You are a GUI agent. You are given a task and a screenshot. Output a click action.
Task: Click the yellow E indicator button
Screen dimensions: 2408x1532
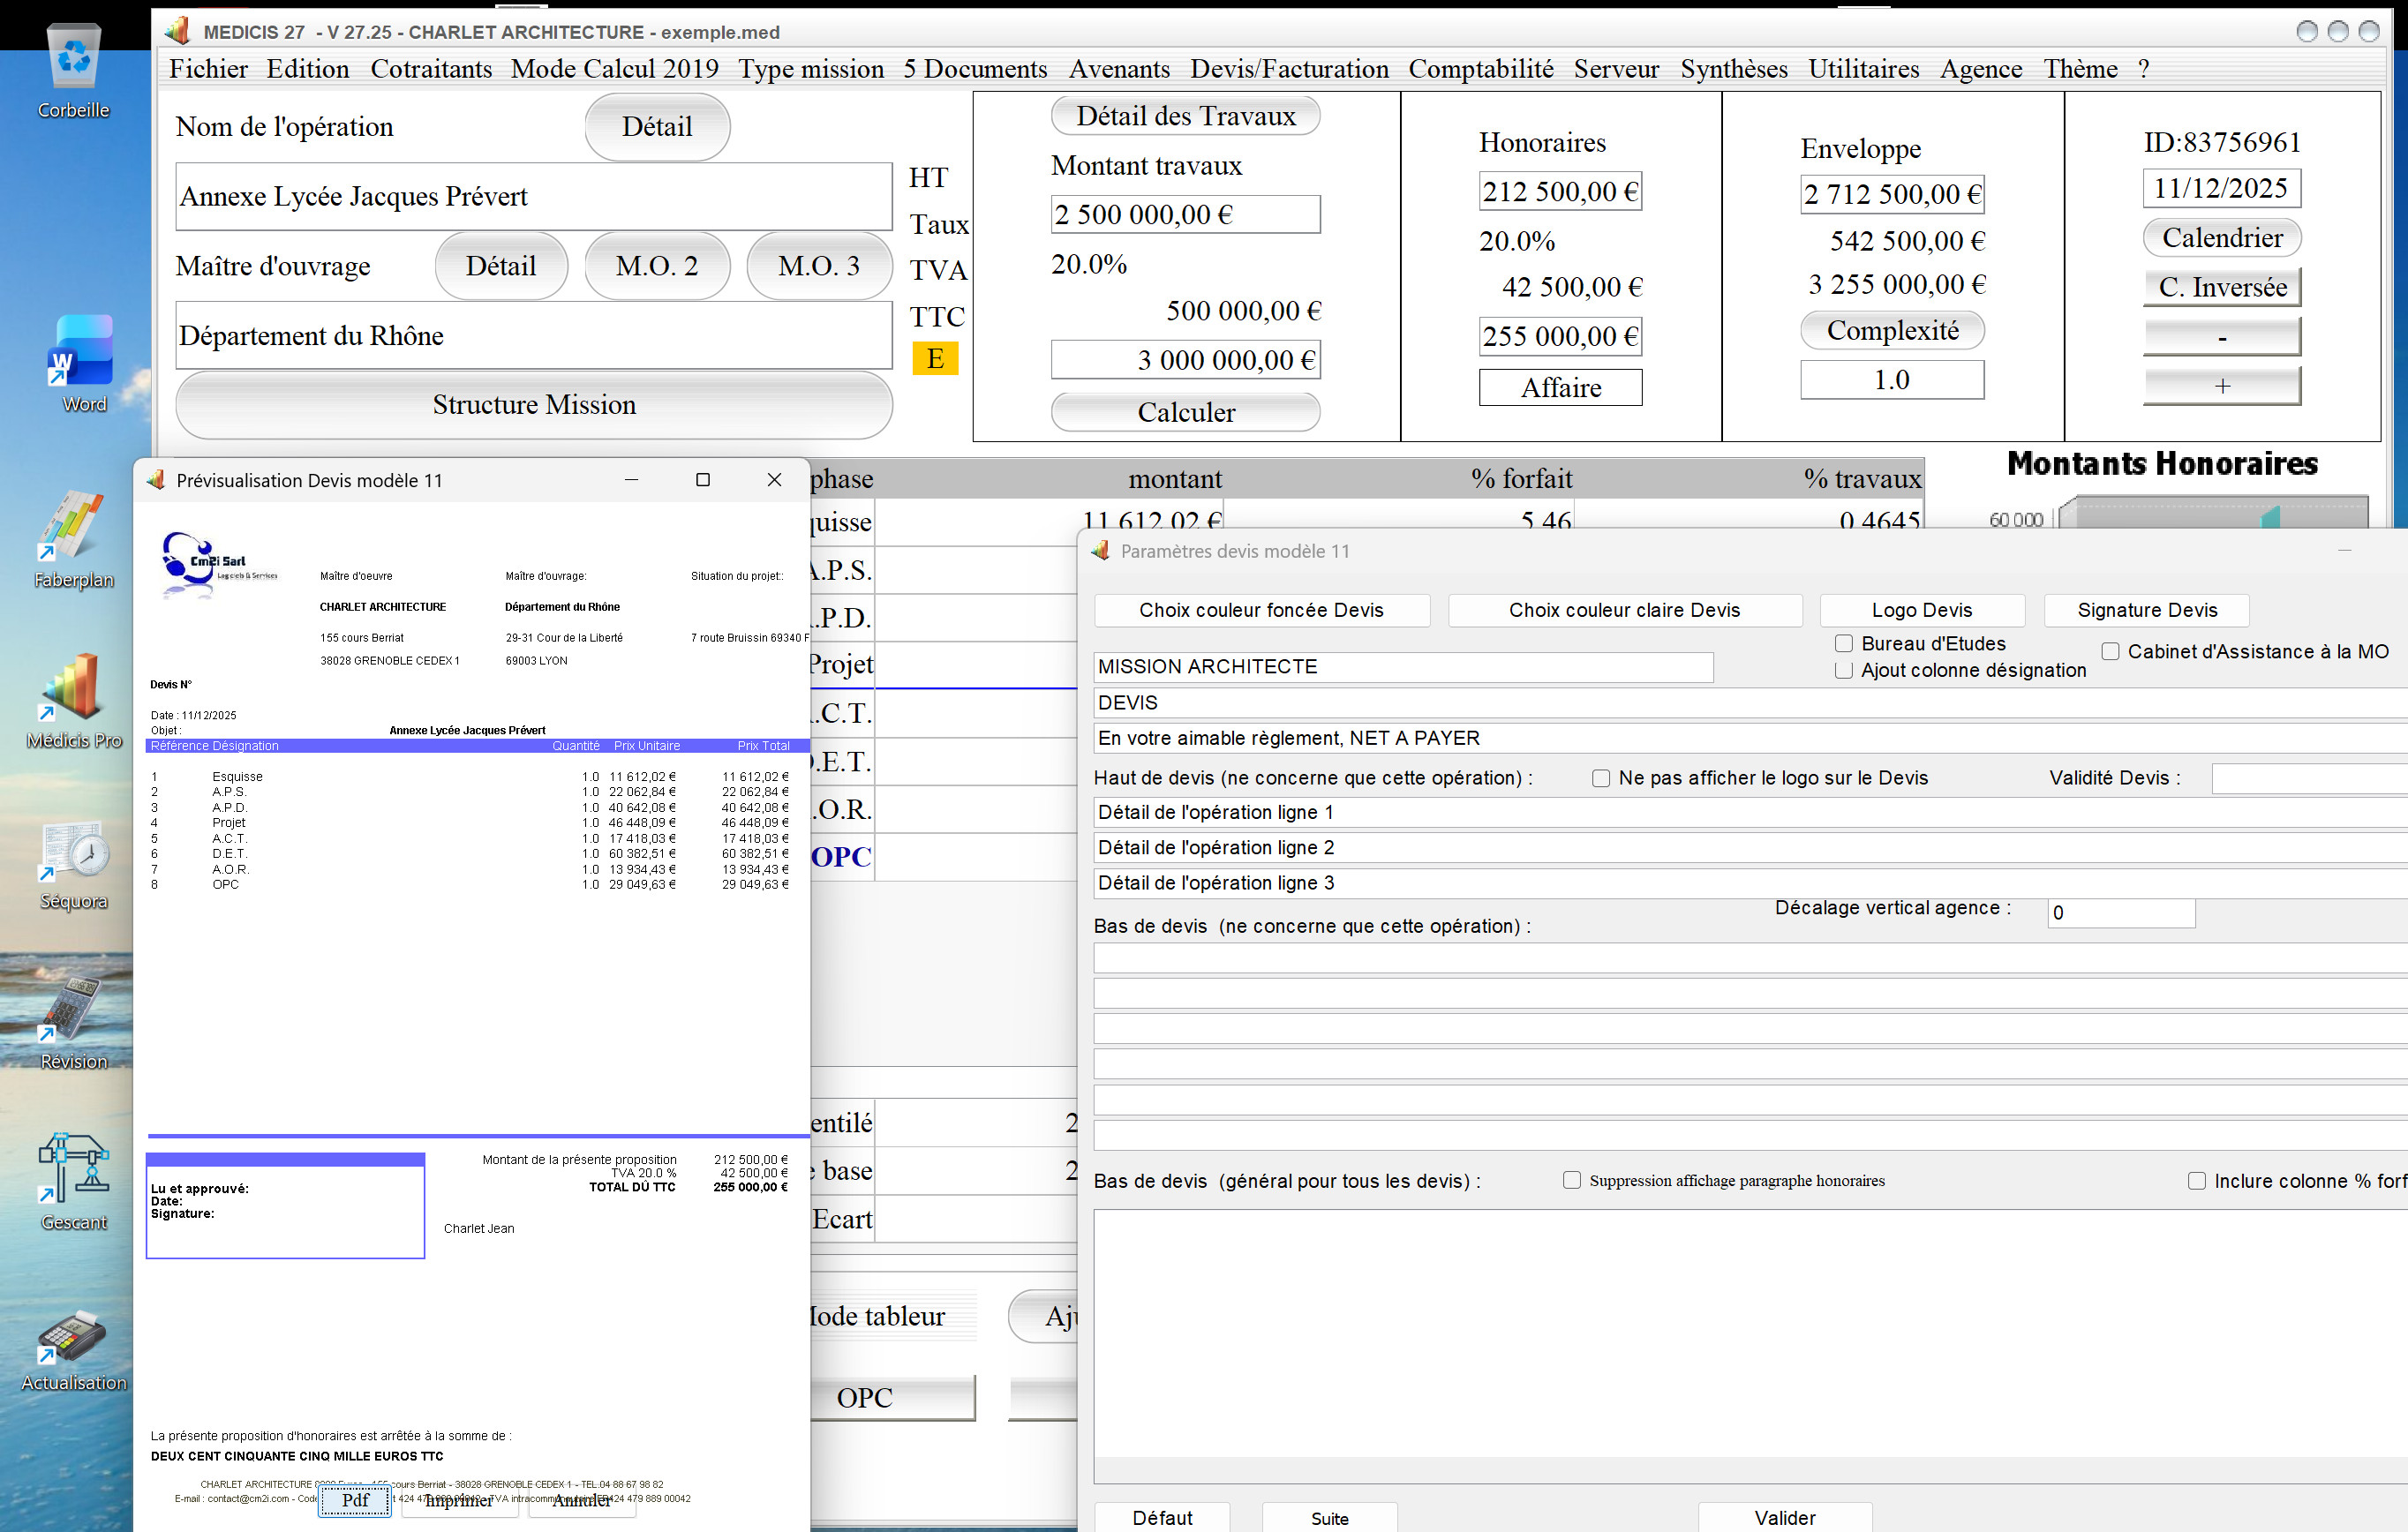[x=935, y=358]
